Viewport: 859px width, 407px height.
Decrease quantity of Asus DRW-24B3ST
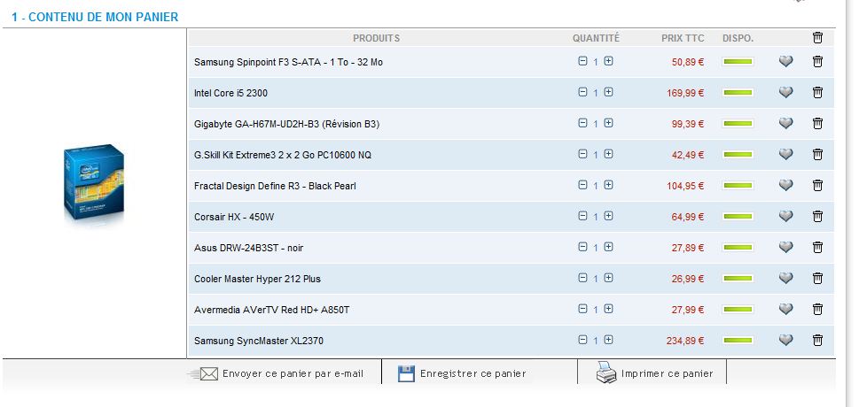click(582, 247)
